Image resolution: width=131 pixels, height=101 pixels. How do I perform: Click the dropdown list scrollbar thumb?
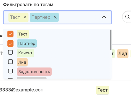111,40
